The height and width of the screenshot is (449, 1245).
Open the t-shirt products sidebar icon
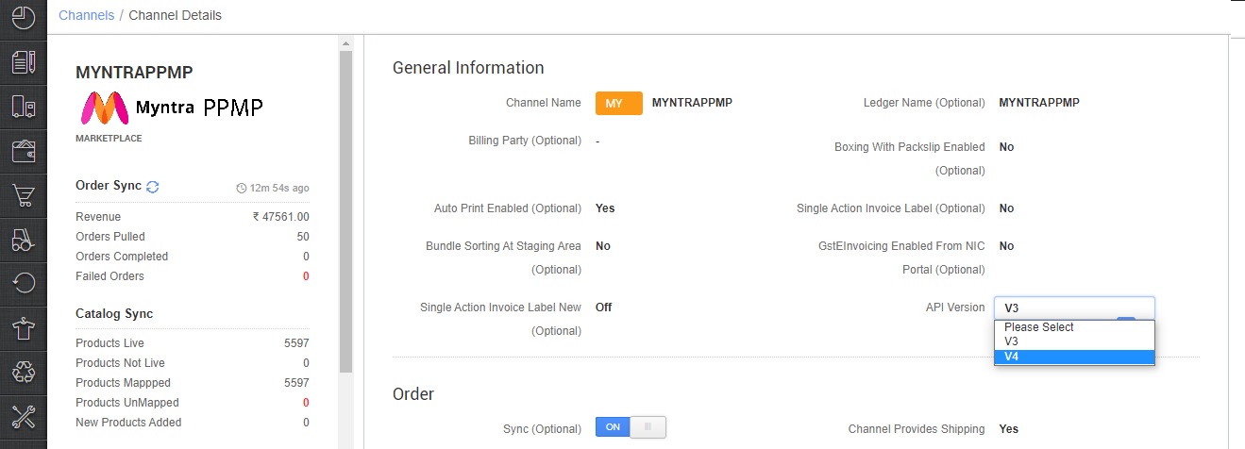24,328
